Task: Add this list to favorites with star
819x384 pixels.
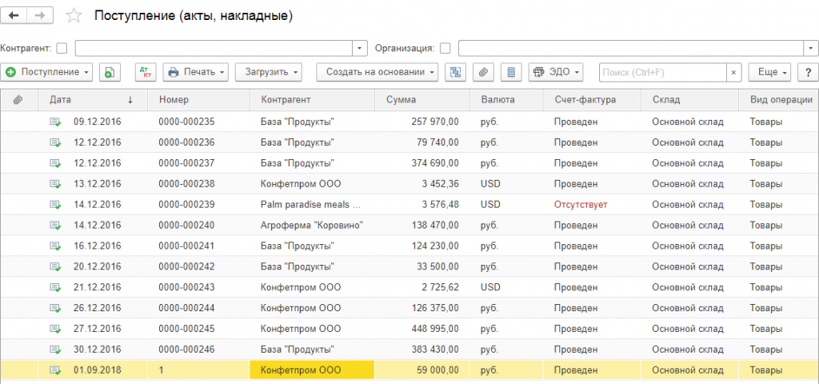Action: point(74,16)
